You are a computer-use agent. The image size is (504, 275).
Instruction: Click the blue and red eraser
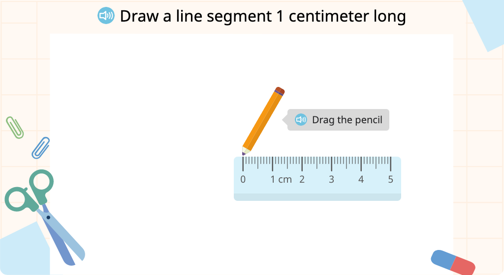[453, 262]
